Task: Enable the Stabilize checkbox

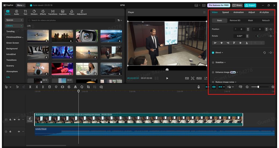Action: (213, 62)
